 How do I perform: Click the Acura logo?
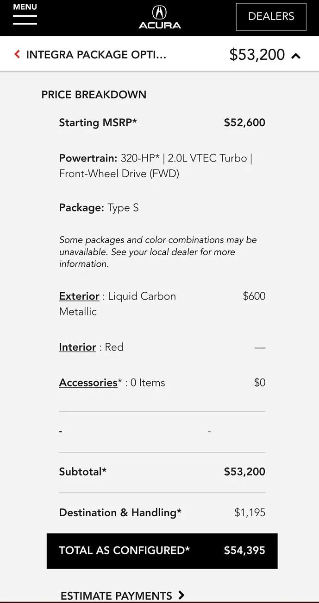159,16
